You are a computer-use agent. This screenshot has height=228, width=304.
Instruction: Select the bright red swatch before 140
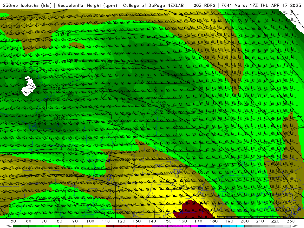click(x=148, y=226)
